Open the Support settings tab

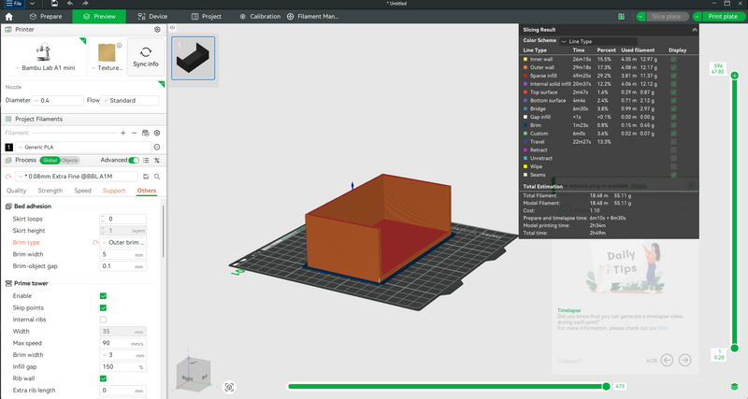click(114, 191)
